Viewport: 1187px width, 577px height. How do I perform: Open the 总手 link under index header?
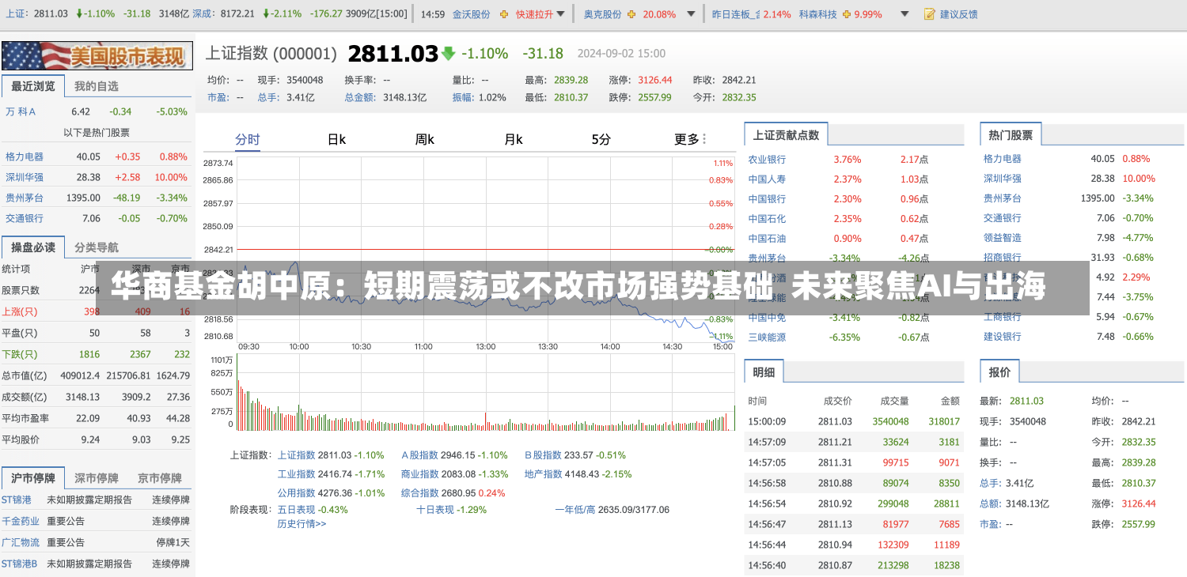(x=267, y=97)
